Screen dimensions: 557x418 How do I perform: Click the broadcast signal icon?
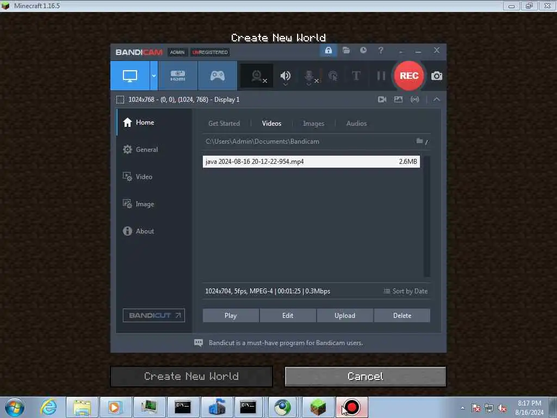[415, 100]
